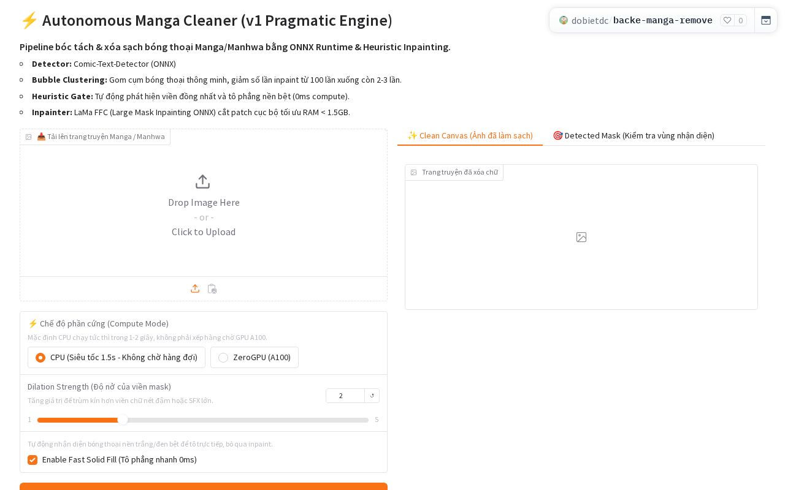Select the ZeroGPU (A100) radio option

(x=223, y=358)
